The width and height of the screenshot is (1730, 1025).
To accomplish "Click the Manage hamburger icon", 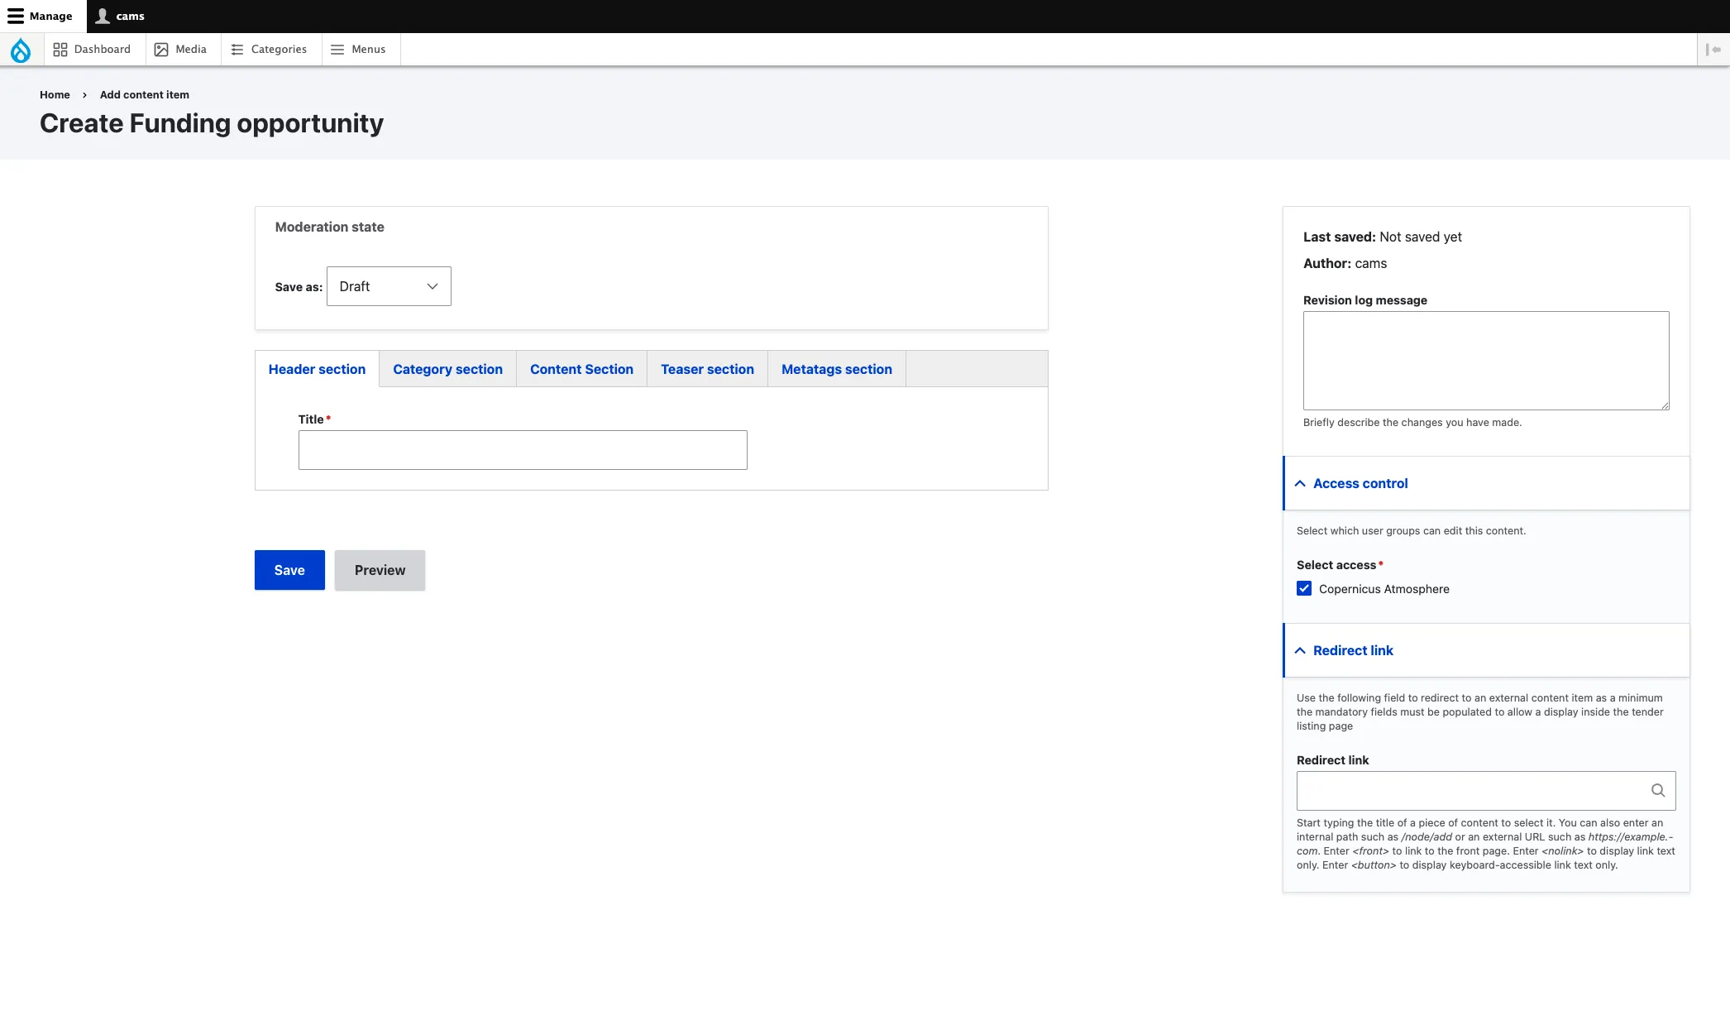I will click(16, 16).
